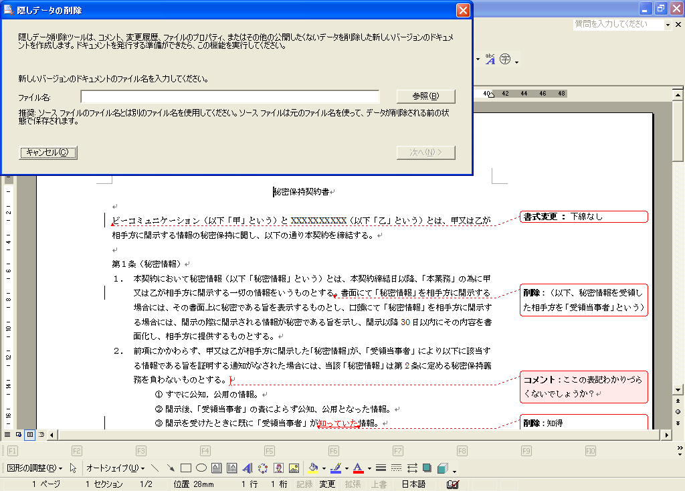Click the phonetic guide (ruby) icon
The height and width of the screenshot is (491, 685).
coord(490,60)
